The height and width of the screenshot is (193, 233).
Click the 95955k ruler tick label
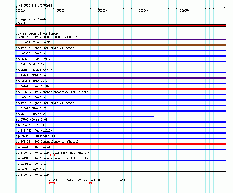[185, 11]
